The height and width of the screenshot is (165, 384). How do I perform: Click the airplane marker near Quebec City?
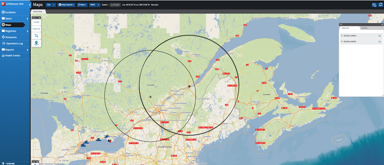(x=189, y=86)
